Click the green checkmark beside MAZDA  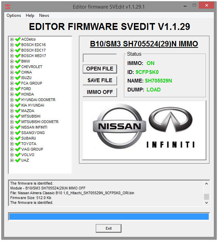pyautogui.click(x=18, y=111)
